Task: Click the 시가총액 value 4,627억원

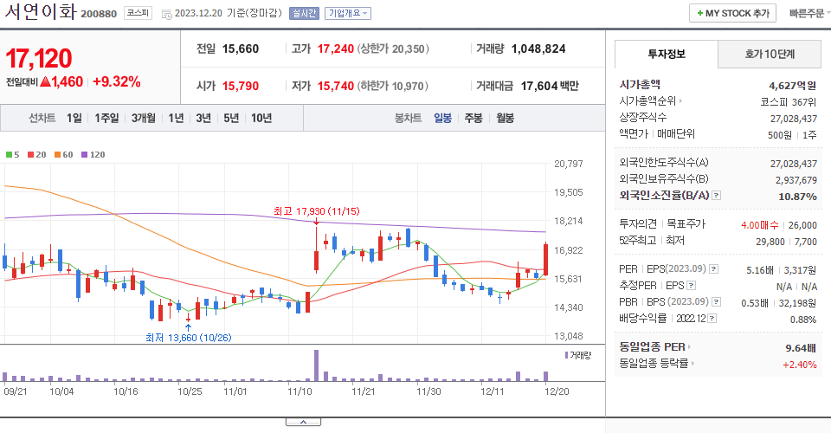Action: (793, 86)
